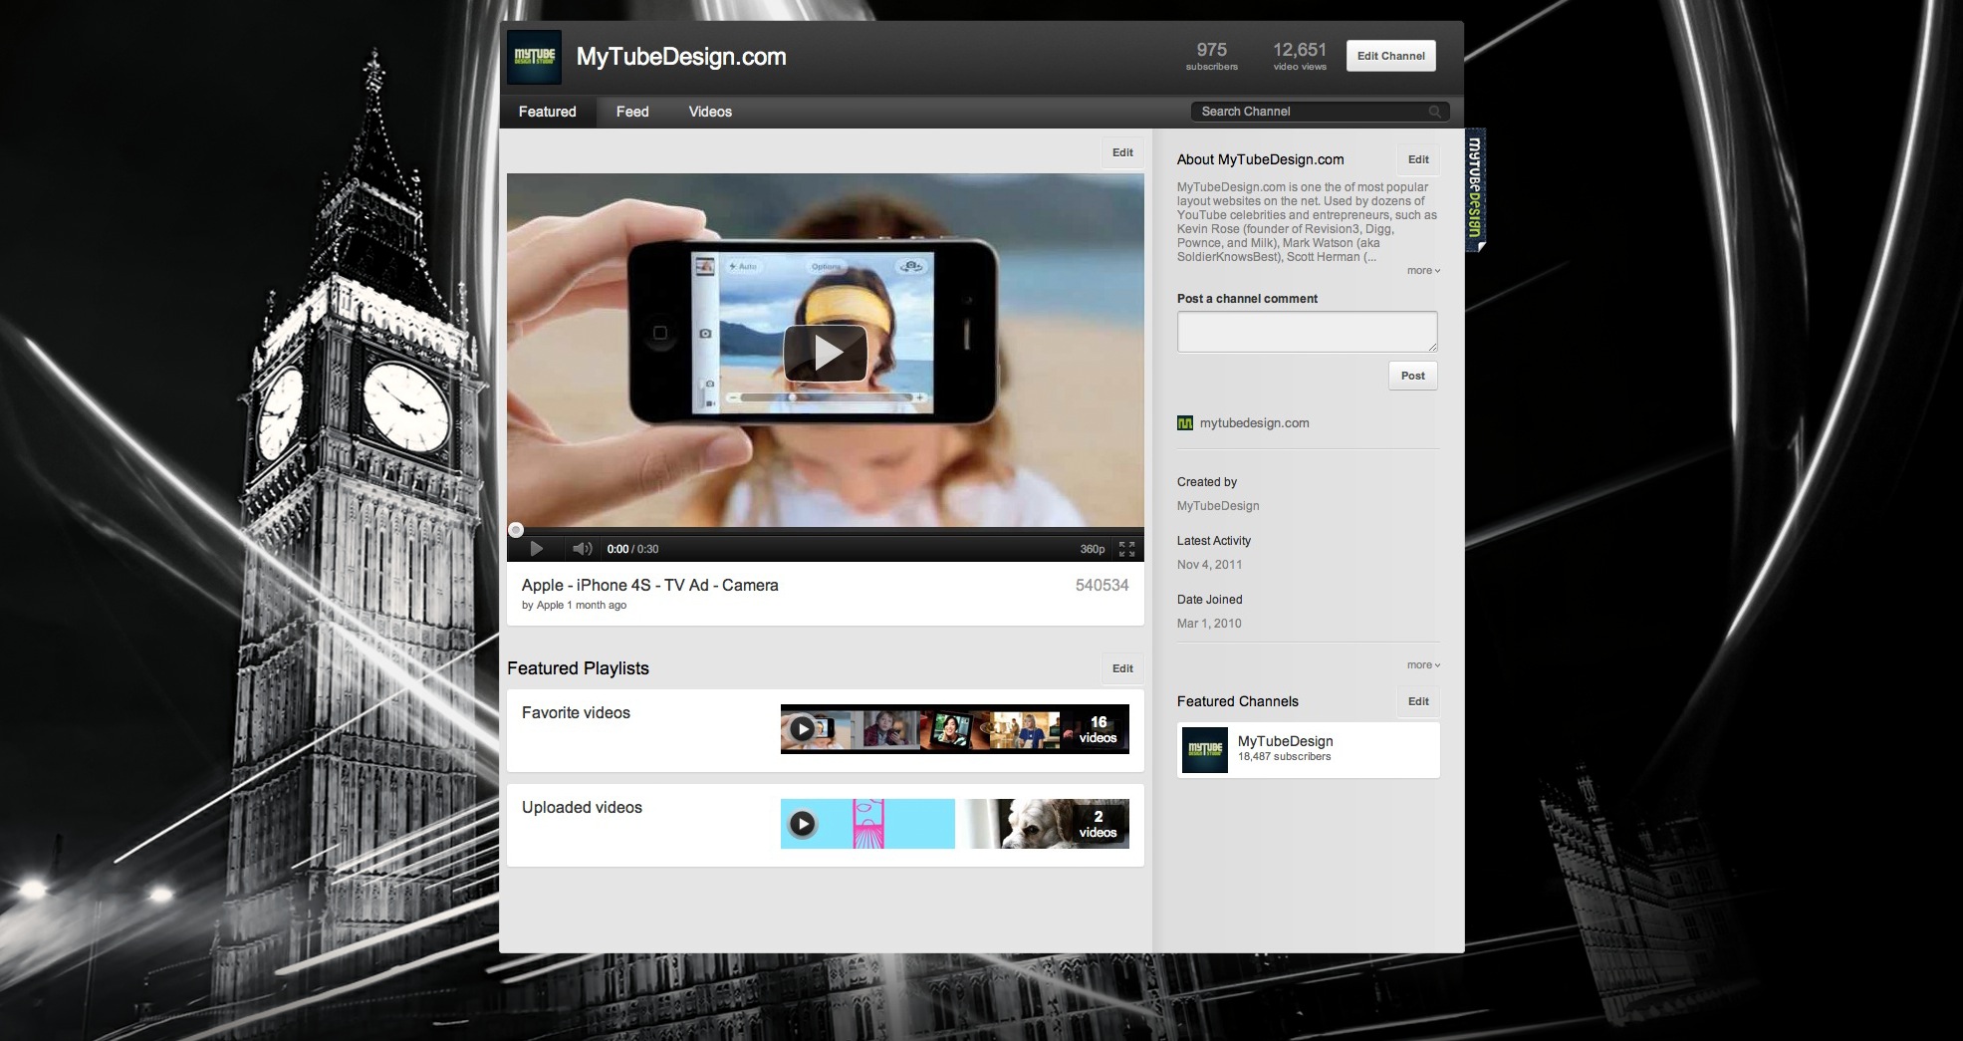Expand channel details with lower 'more' link
Screen dimensions: 1963x1041
coord(1423,665)
